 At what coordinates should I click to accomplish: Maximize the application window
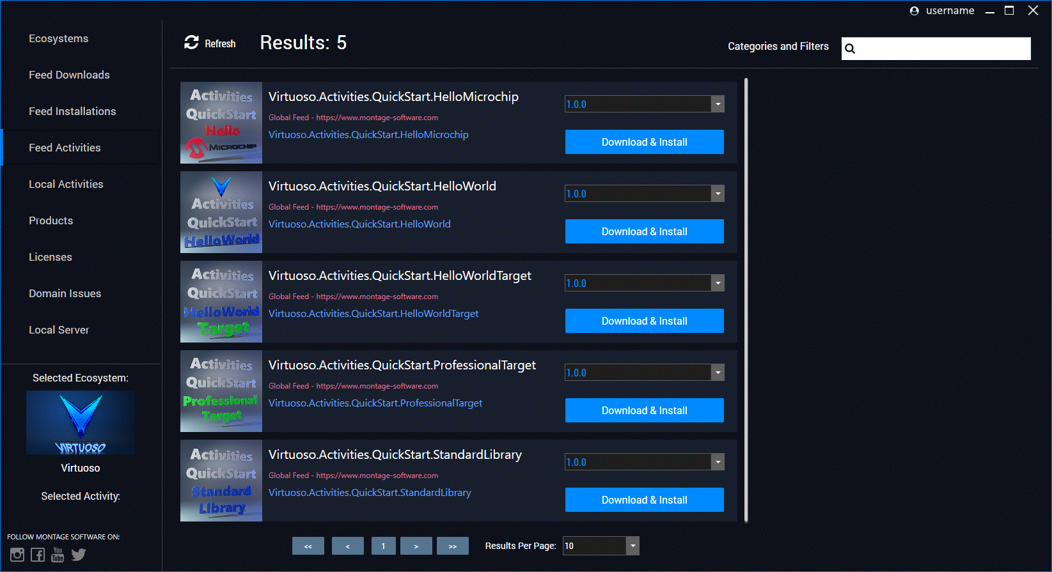[x=1010, y=11]
